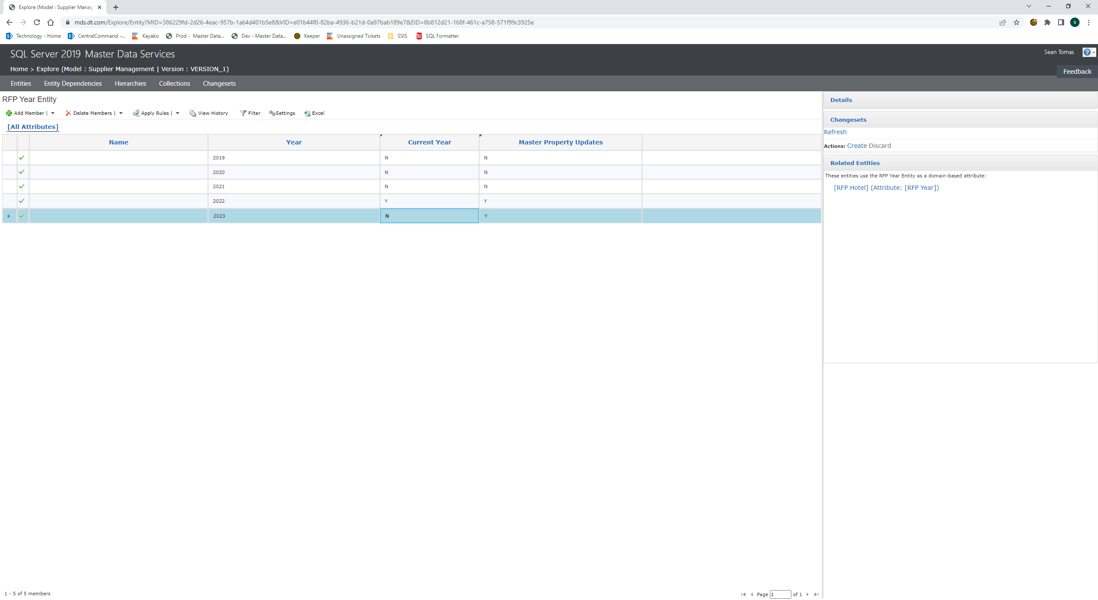Open grid Settings gear icon

(x=272, y=113)
